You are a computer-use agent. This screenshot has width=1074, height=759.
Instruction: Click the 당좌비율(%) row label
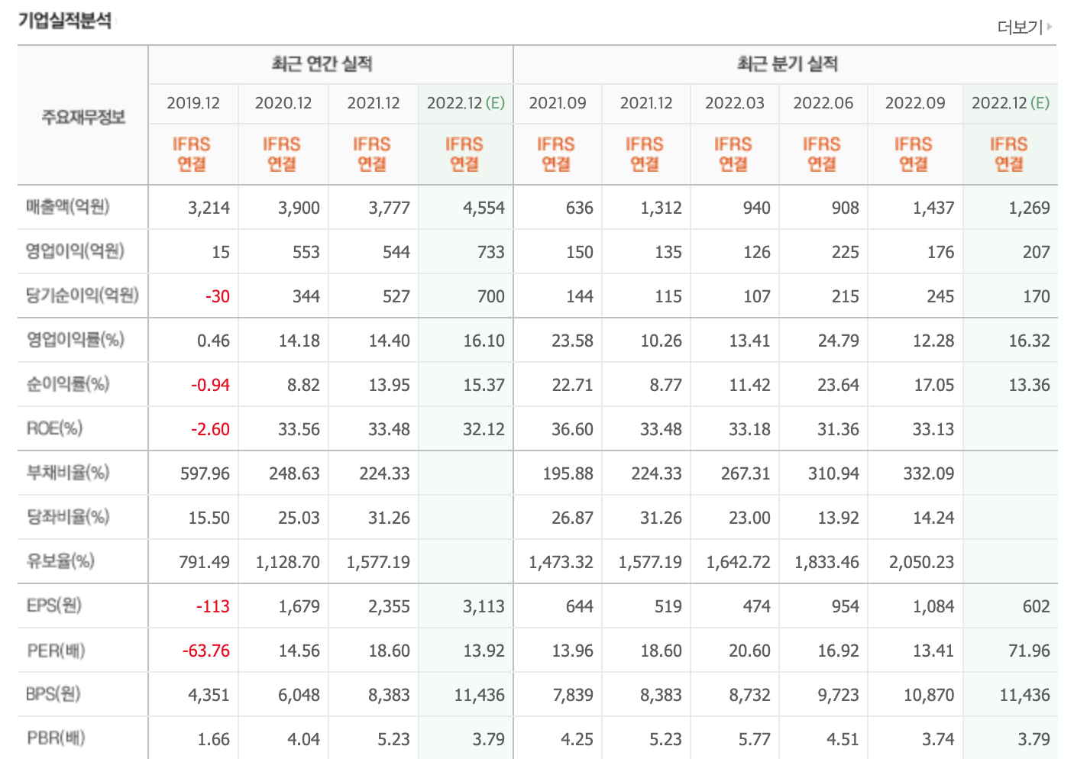(x=68, y=517)
